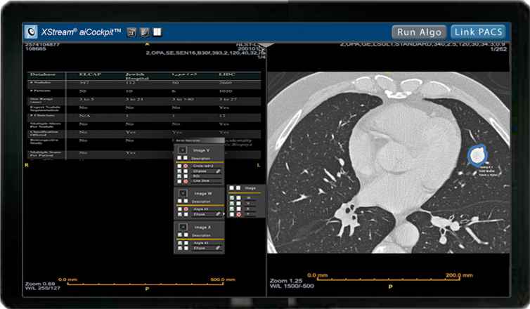Viewport: 530px width, 309px height.
Task: Click the XStream eye logo icon
Action: pyautogui.click(x=31, y=32)
